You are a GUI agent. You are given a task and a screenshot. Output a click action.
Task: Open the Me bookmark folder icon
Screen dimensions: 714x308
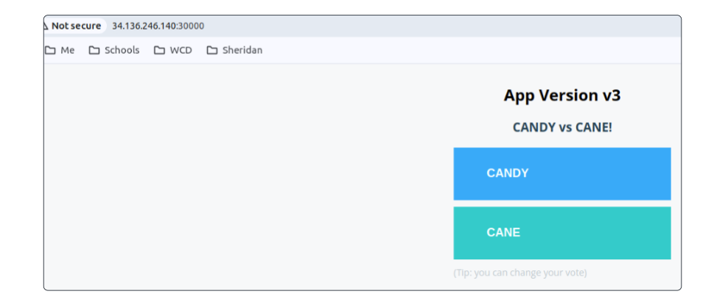[x=50, y=50]
